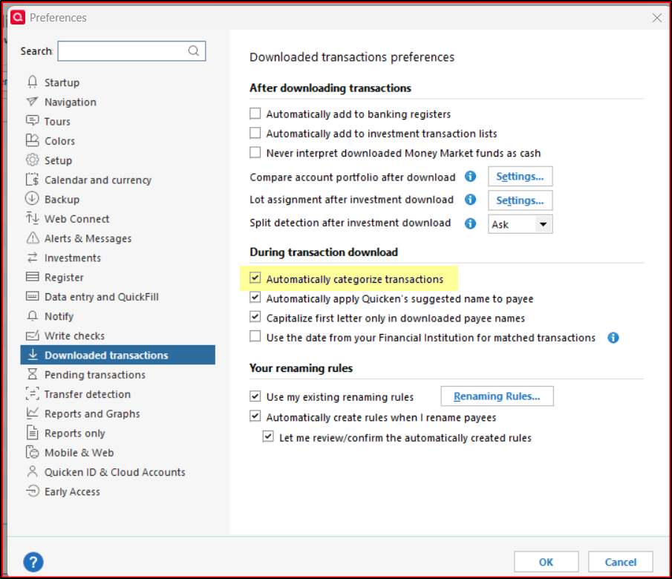Click the Register list icon

point(32,277)
